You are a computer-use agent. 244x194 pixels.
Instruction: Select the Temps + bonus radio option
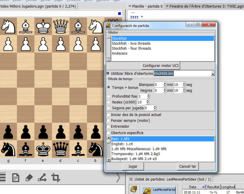[108, 87]
